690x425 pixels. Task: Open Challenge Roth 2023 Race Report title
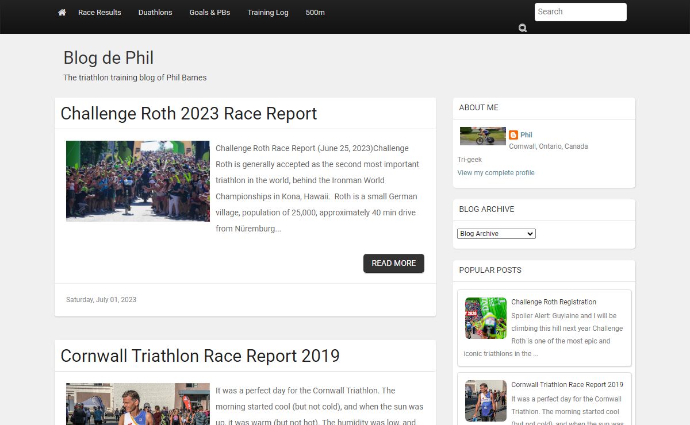[189, 114]
